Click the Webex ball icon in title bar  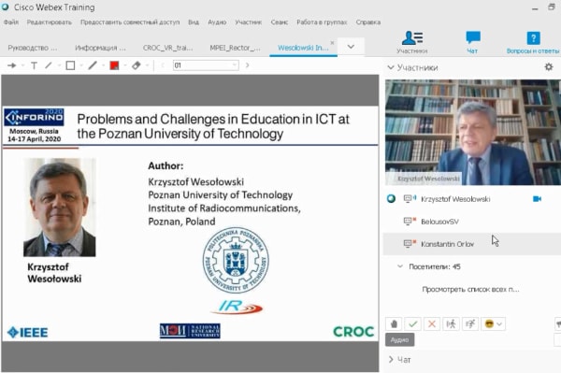coord(5,7)
